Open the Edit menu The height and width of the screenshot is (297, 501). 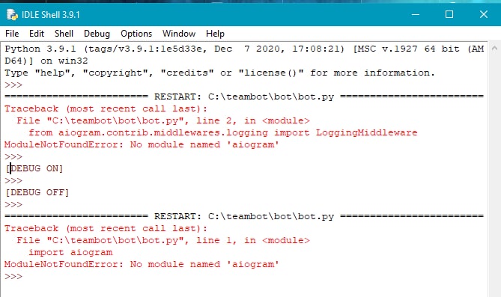(x=37, y=34)
